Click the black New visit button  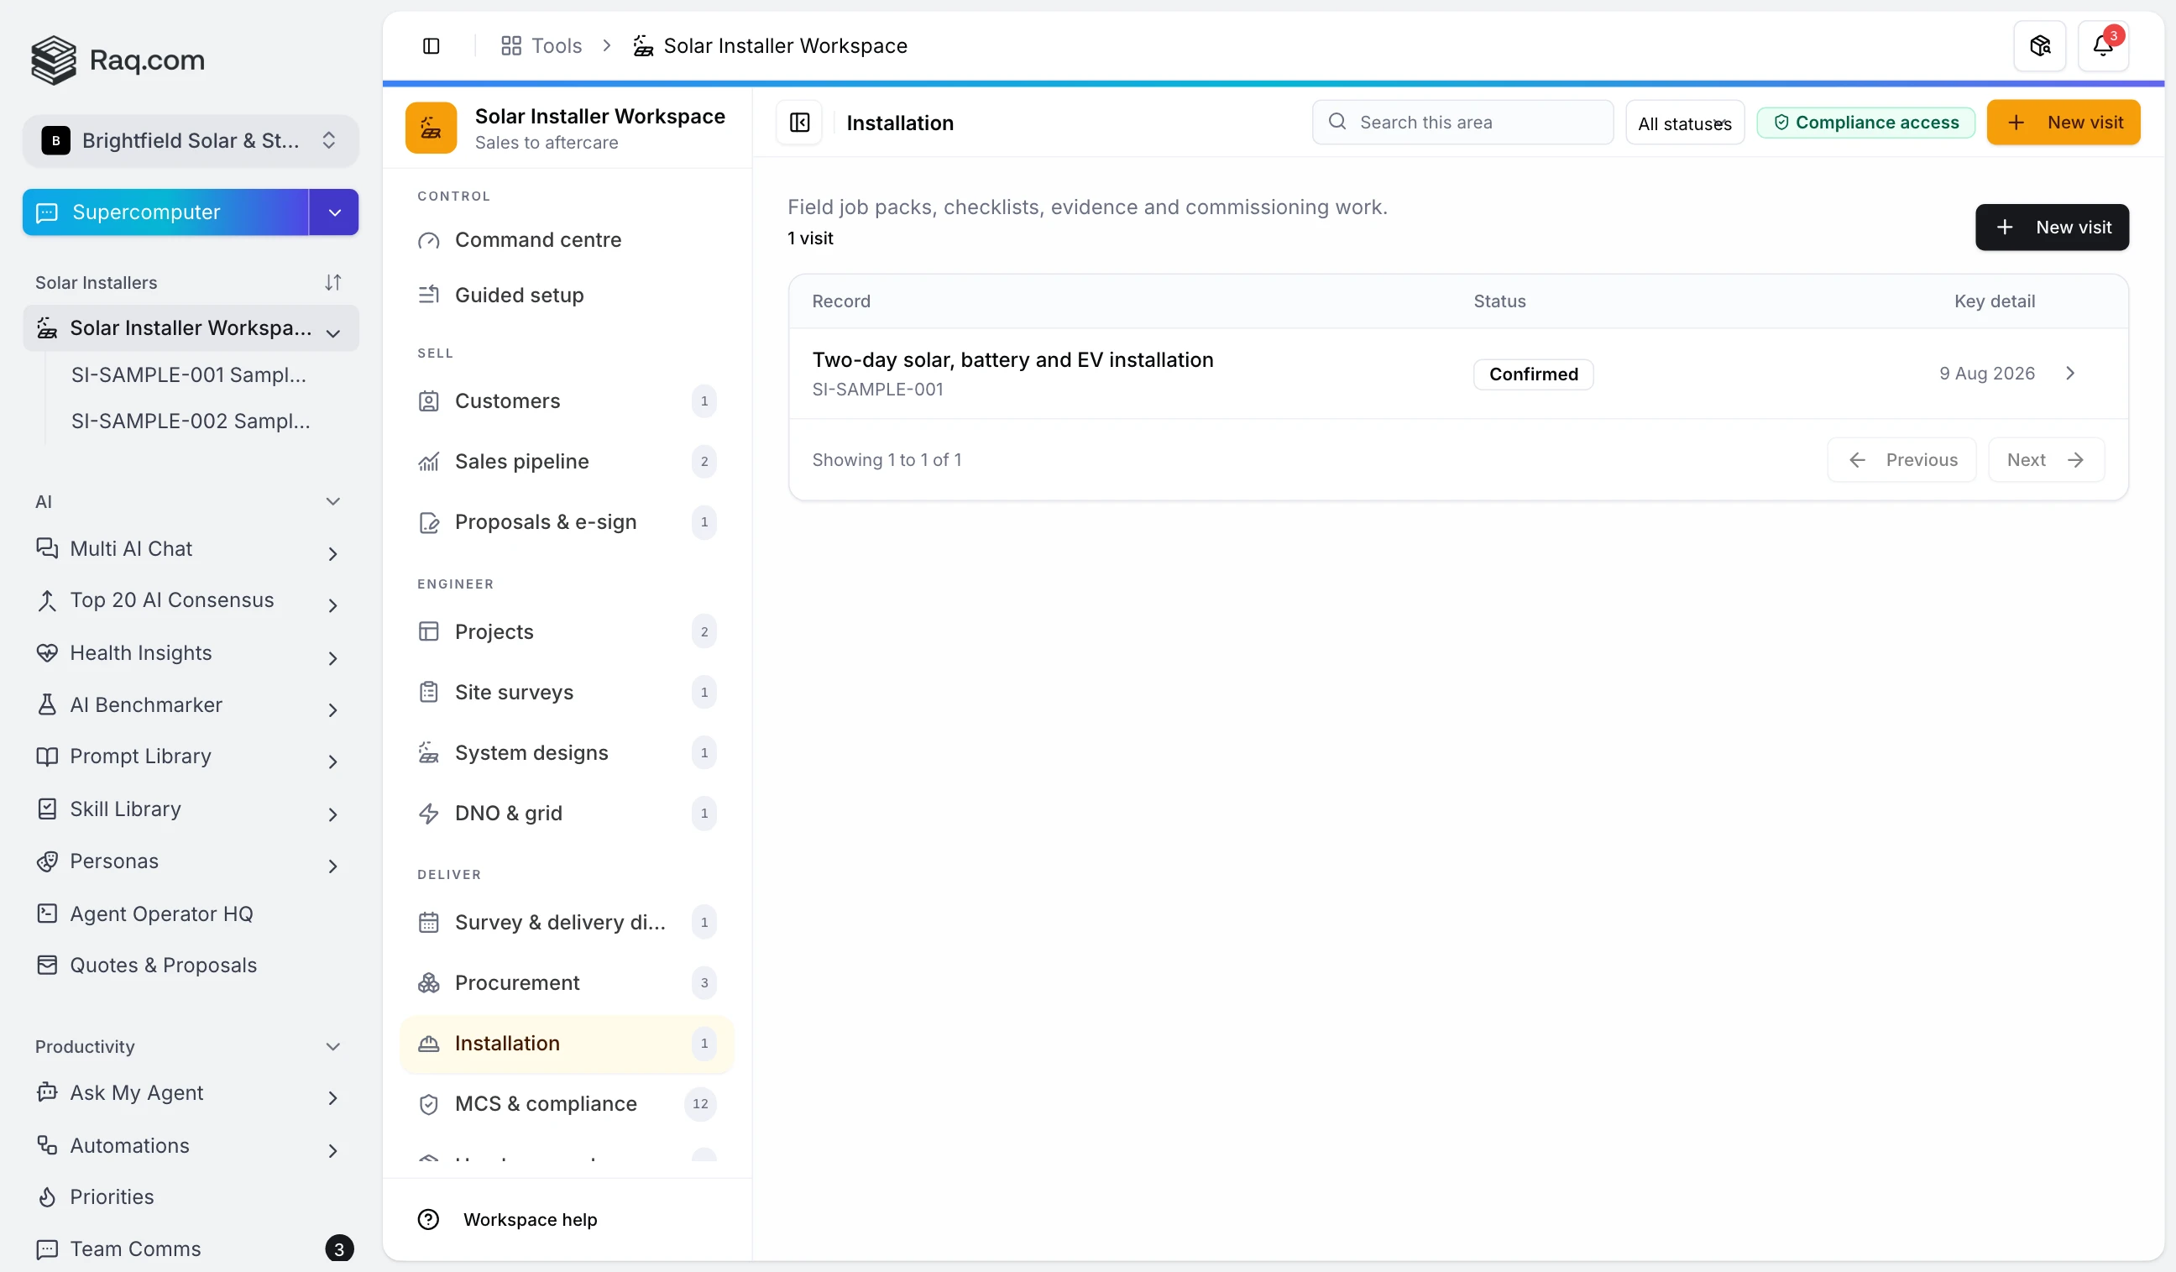coord(2052,227)
